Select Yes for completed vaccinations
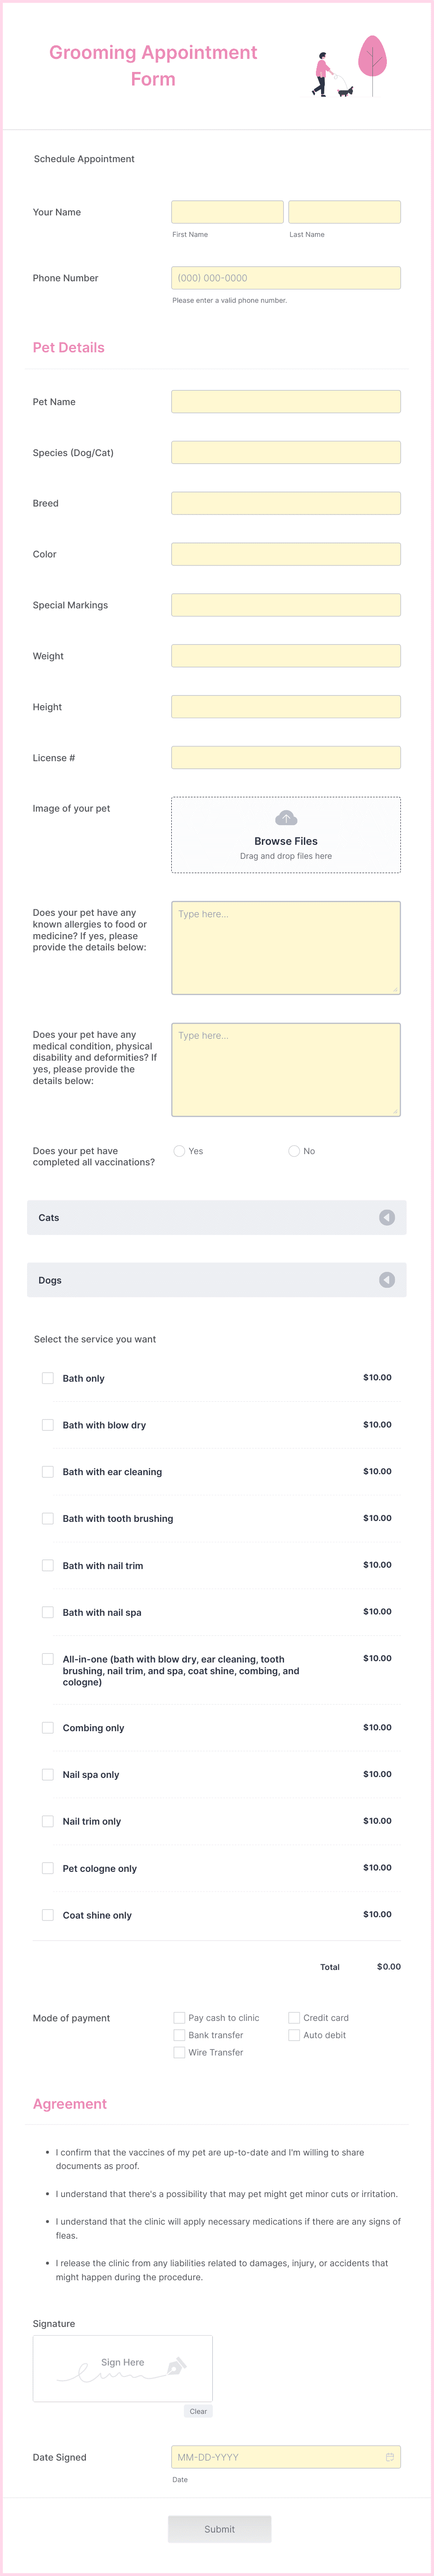This screenshot has height=2576, width=434. [x=180, y=1151]
